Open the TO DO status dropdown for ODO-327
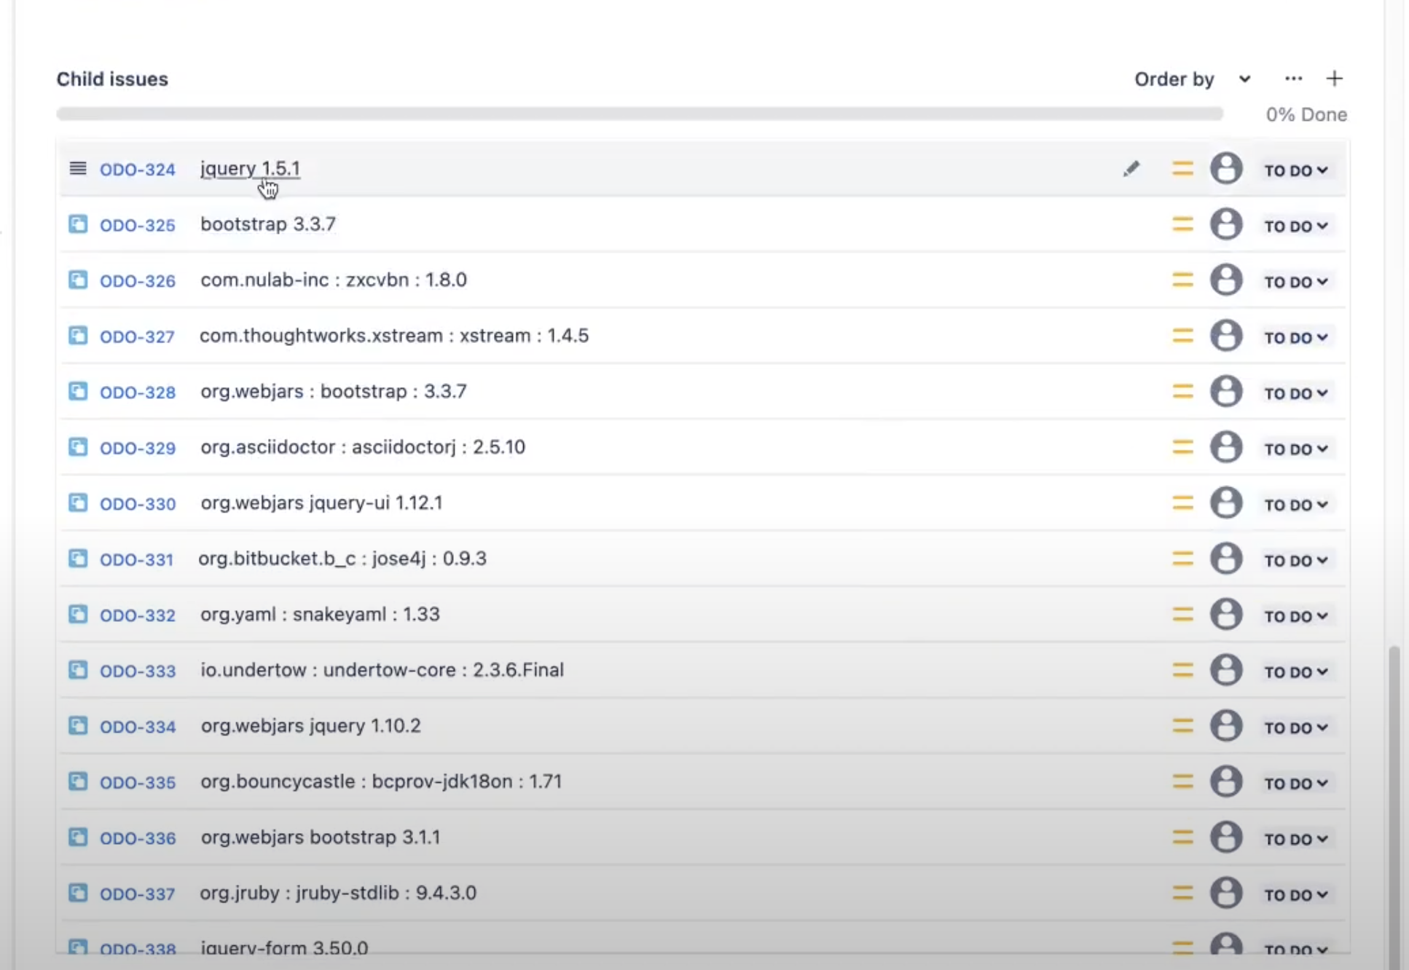Viewport: 1409px width, 970px height. pos(1296,338)
